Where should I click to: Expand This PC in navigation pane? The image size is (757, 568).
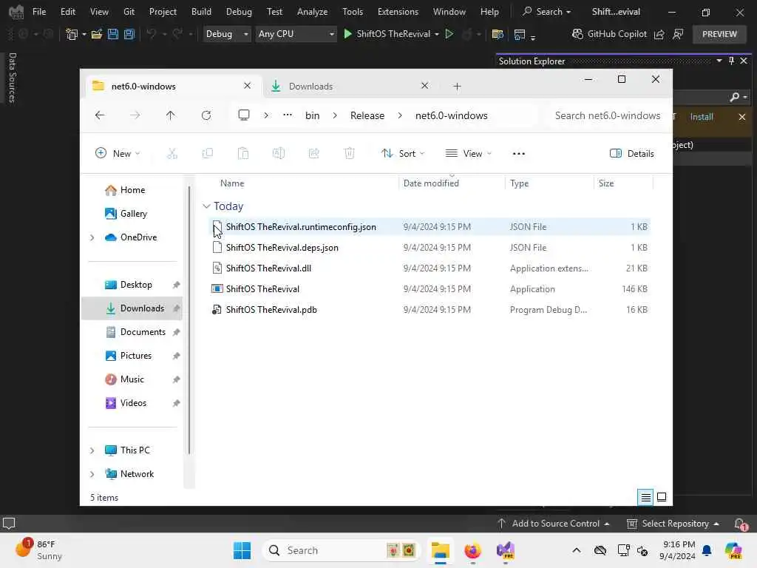(92, 450)
